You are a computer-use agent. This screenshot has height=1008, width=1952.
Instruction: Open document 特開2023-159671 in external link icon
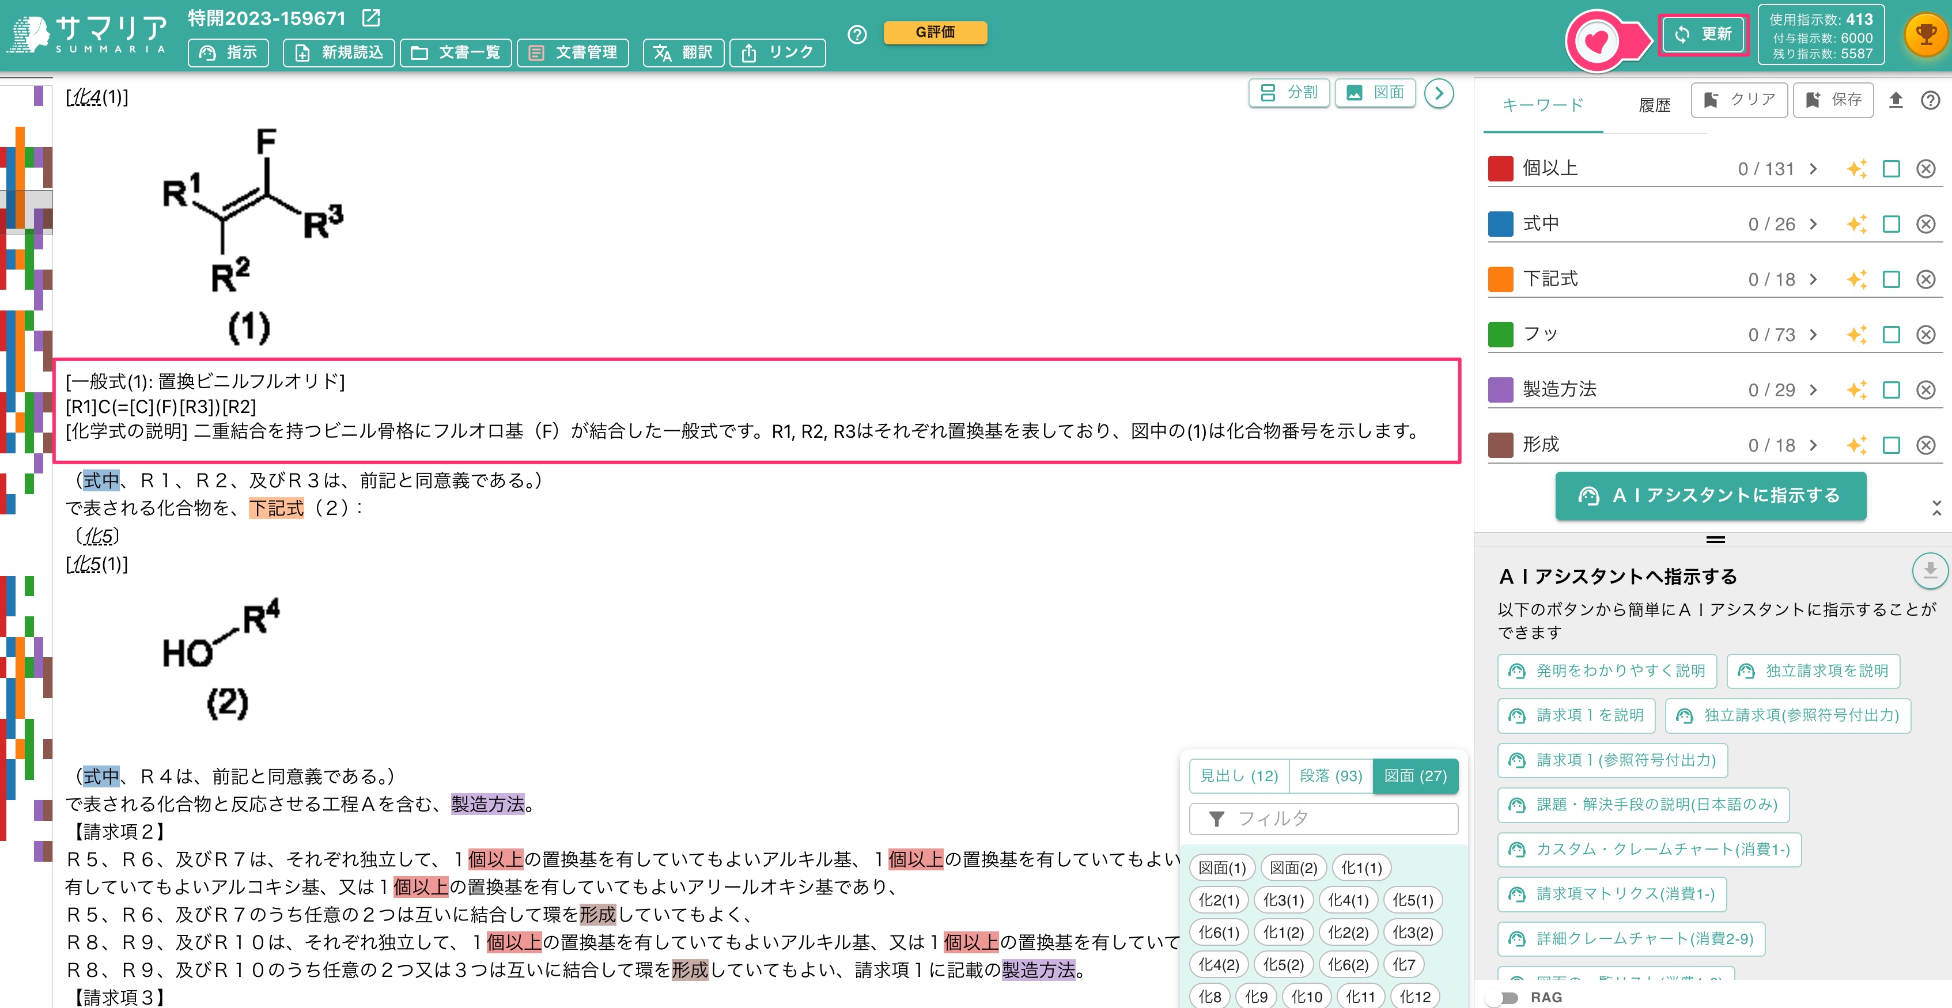point(371,17)
